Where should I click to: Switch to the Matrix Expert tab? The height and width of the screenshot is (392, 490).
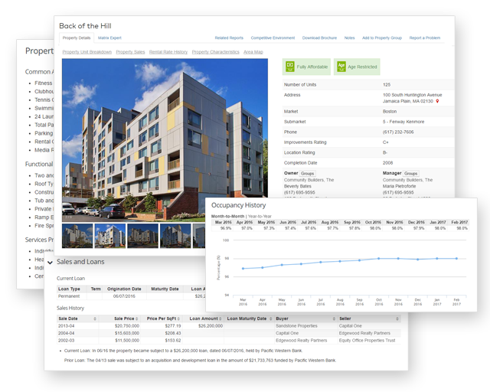pos(109,37)
